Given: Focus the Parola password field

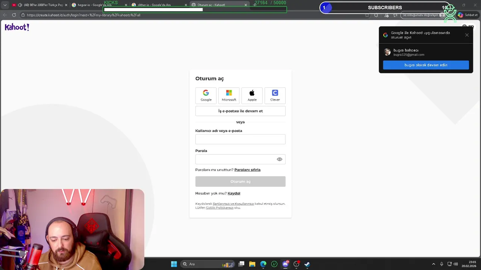Looking at the screenshot, I should tap(240, 159).
